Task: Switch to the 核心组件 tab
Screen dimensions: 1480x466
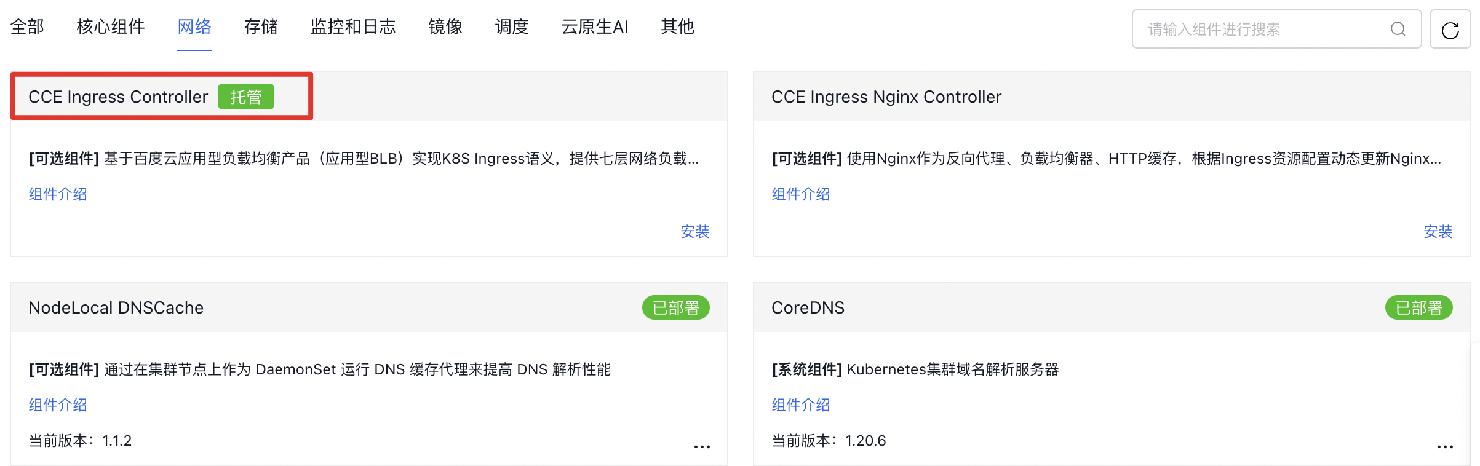Action: 111,26
